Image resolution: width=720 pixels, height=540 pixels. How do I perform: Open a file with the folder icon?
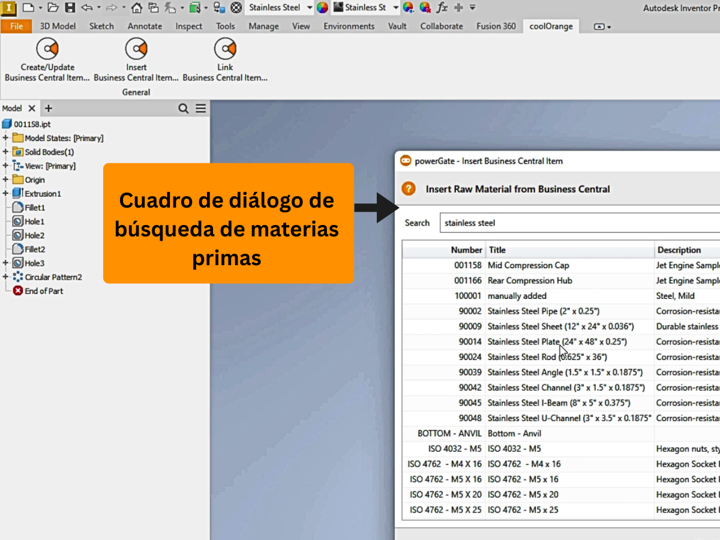click(53, 8)
